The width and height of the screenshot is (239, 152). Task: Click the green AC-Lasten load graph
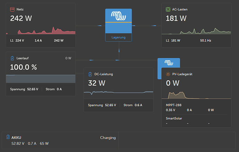point(196,32)
